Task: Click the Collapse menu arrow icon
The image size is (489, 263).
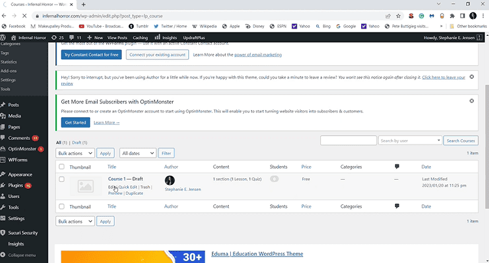Action: pyautogui.click(x=3, y=255)
